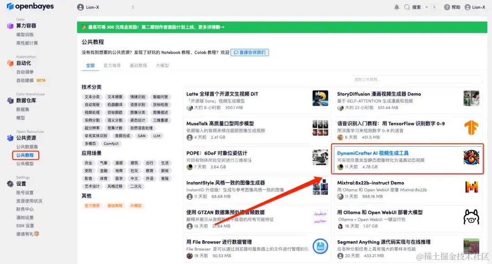
Task: Click the 搜索公共教程 search field
Action: (x=417, y=79)
